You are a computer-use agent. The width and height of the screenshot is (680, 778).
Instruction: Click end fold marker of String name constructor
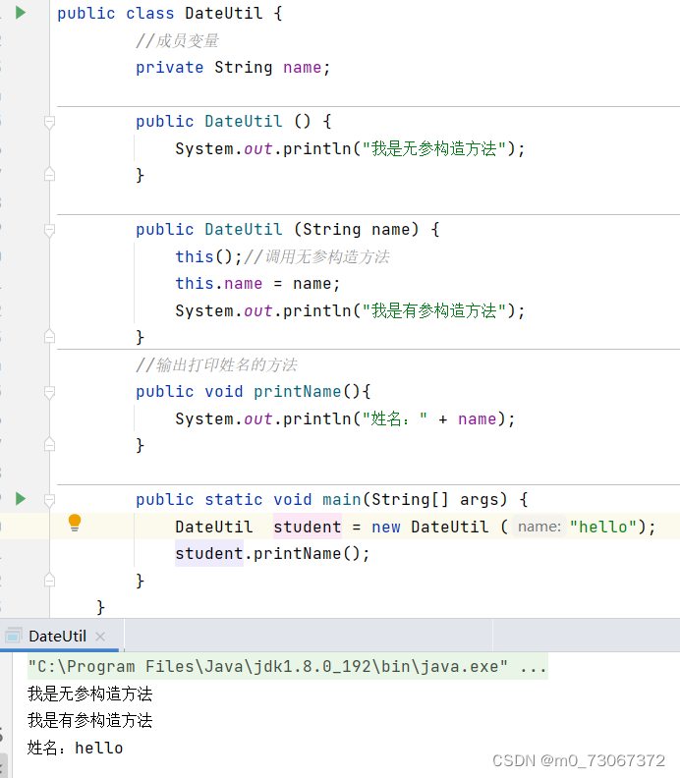(x=49, y=337)
